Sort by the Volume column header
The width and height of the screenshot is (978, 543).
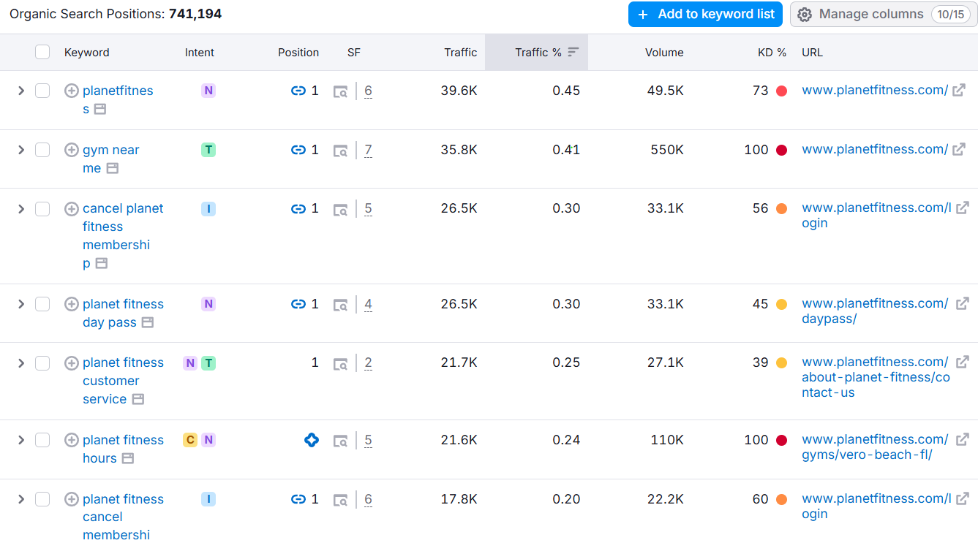[664, 53]
